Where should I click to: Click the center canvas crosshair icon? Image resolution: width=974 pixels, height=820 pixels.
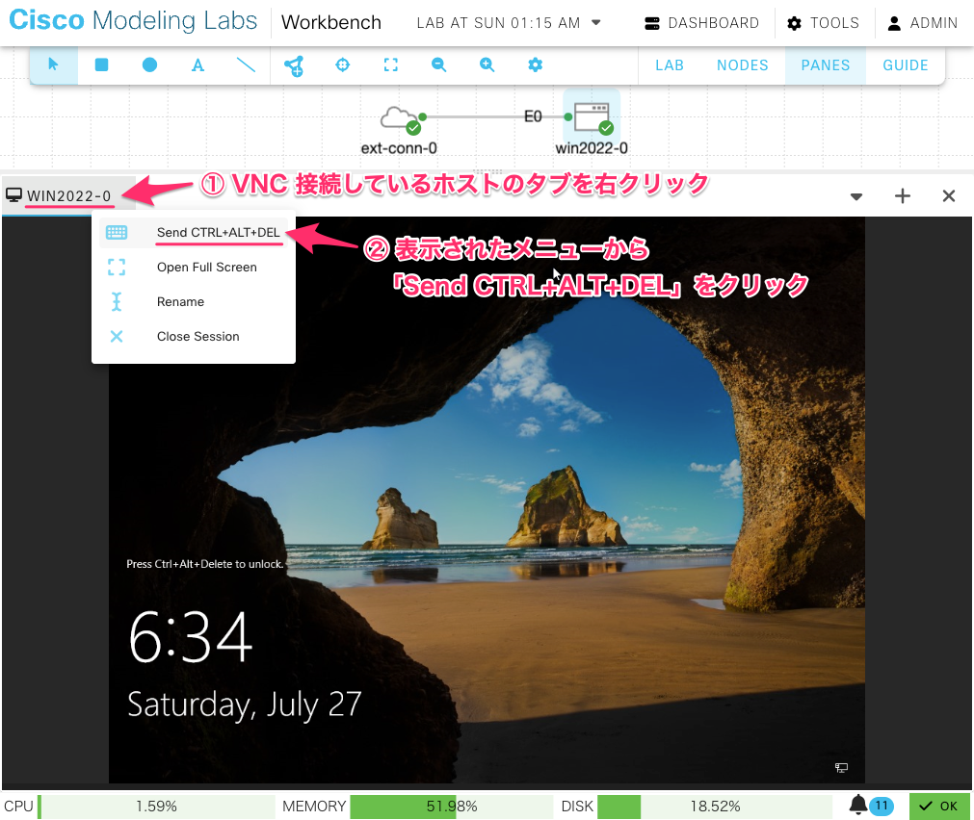click(x=342, y=64)
